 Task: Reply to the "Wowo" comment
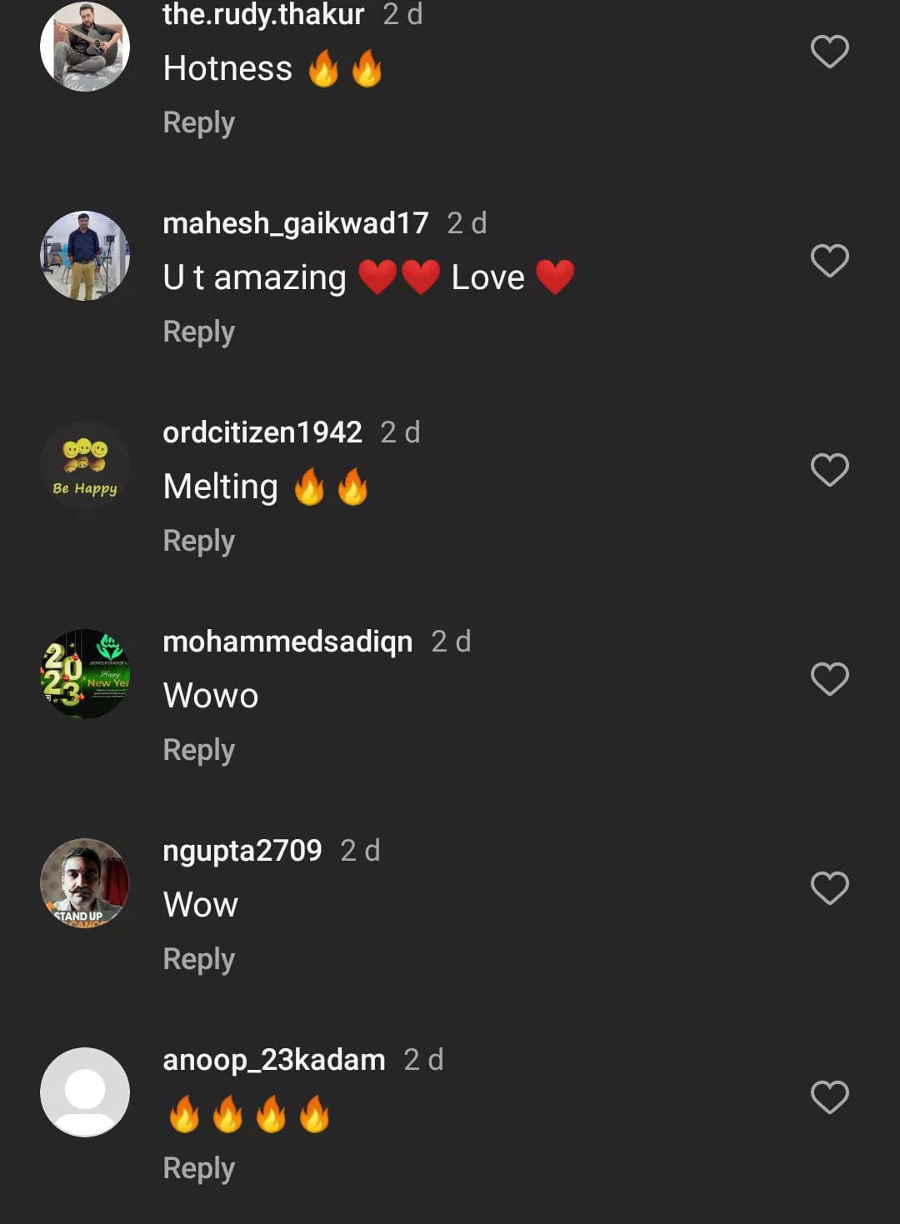198,750
